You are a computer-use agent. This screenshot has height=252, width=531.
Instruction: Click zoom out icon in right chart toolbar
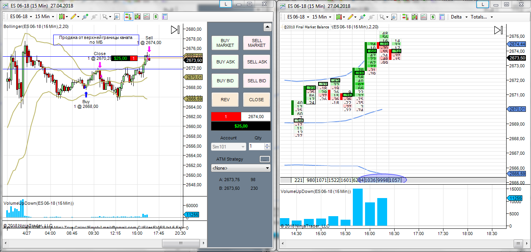click(x=371, y=17)
